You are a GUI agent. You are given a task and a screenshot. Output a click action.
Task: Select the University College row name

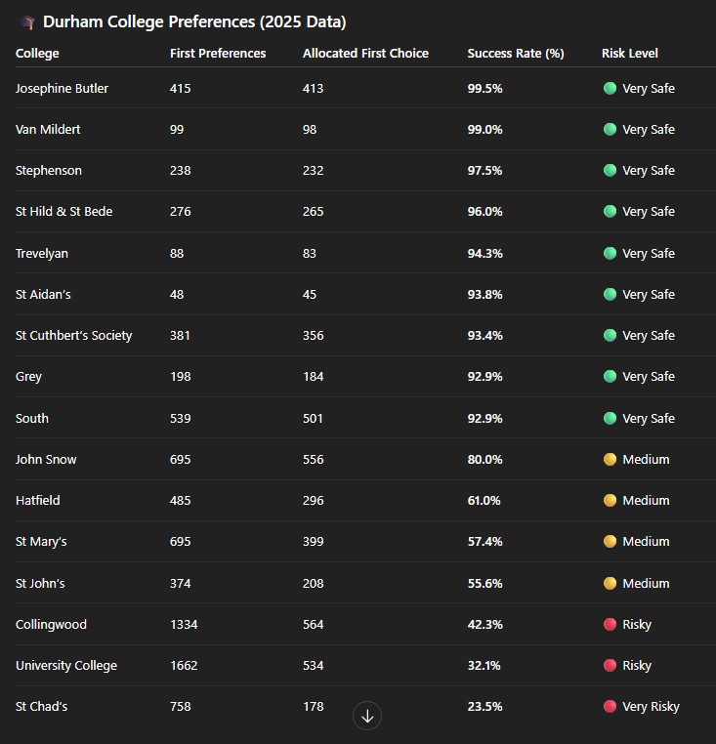click(66, 666)
